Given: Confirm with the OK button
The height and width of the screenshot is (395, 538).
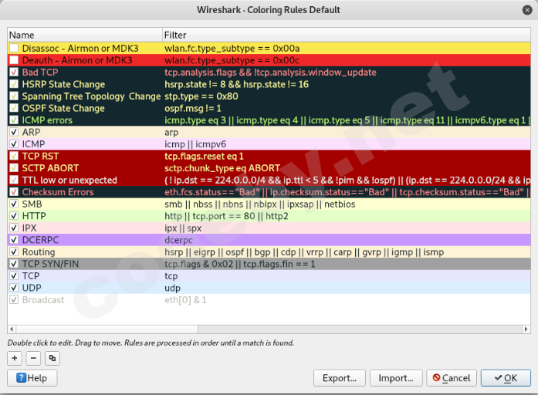Looking at the screenshot, I should pos(506,378).
